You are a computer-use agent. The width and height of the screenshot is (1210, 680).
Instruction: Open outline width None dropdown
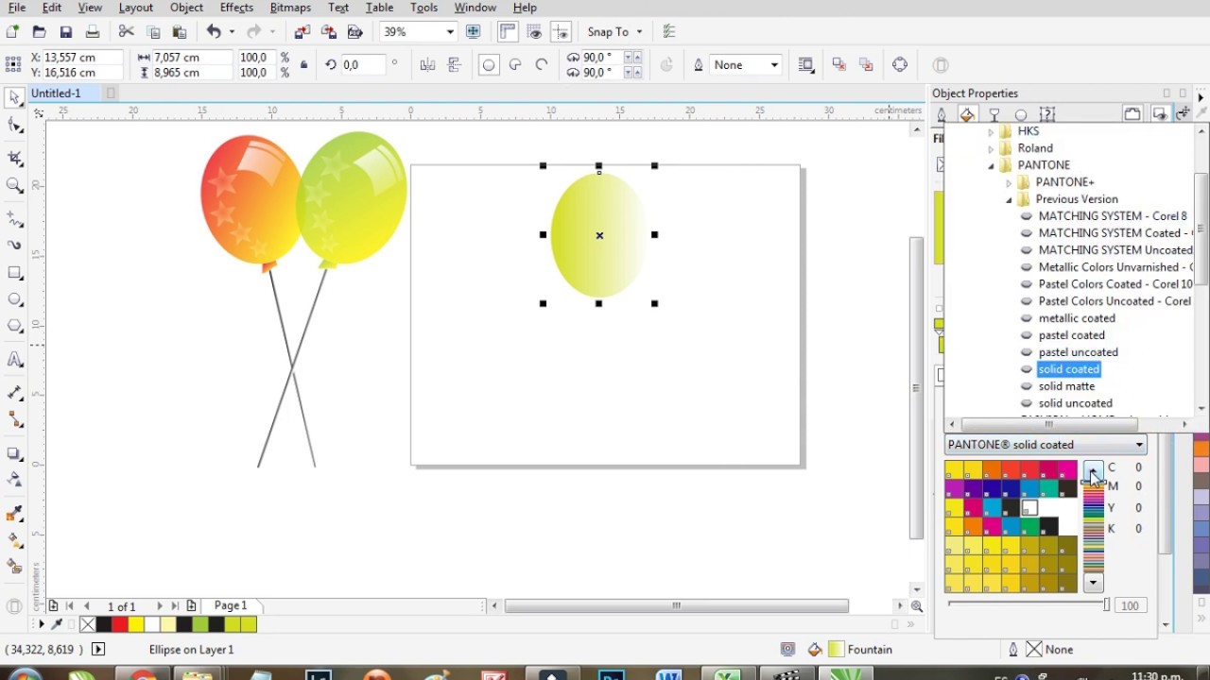[x=774, y=65]
